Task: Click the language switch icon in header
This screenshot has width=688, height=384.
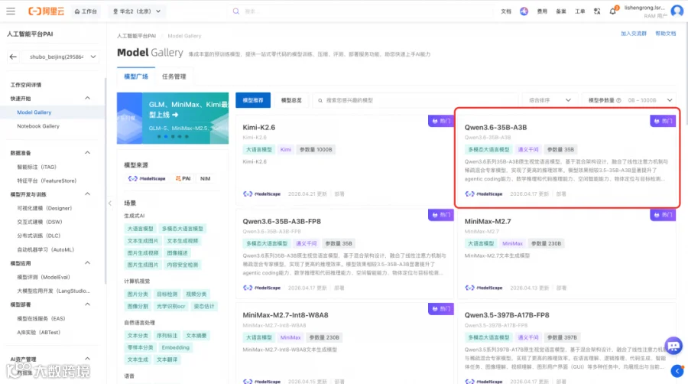Action: (x=597, y=11)
